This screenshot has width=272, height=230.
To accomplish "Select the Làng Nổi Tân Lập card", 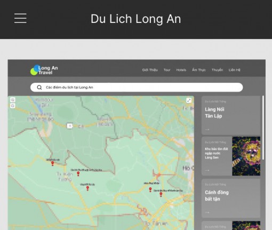I will [x=231, y=115].
